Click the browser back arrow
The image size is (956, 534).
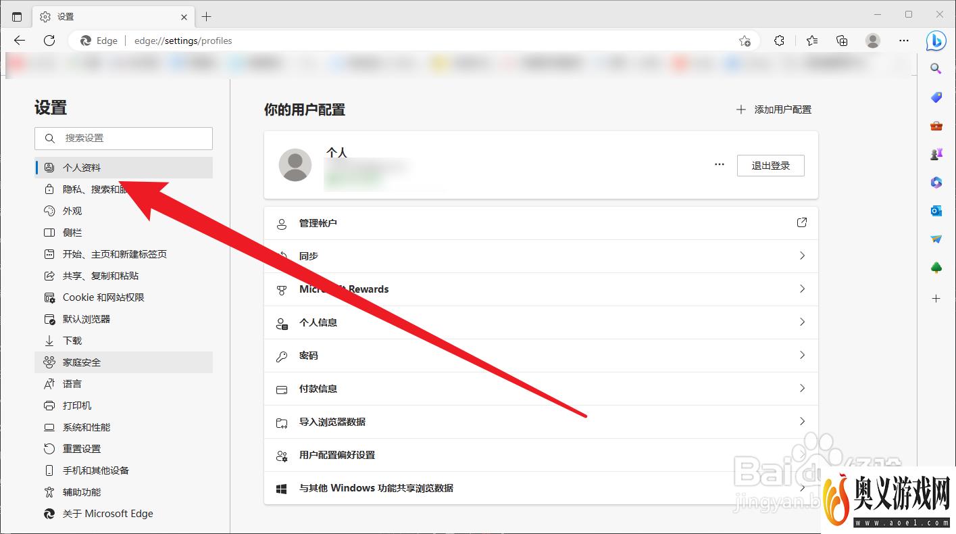pyautogui.click(x=20, y=41)
